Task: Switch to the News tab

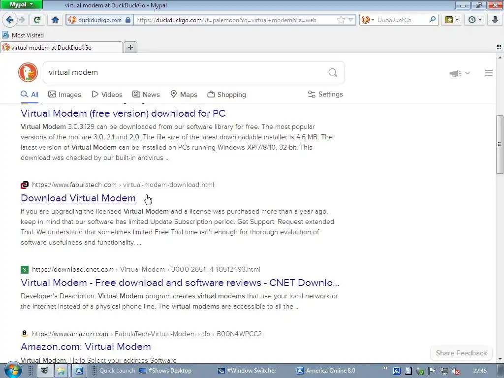Action: point(146,94)
